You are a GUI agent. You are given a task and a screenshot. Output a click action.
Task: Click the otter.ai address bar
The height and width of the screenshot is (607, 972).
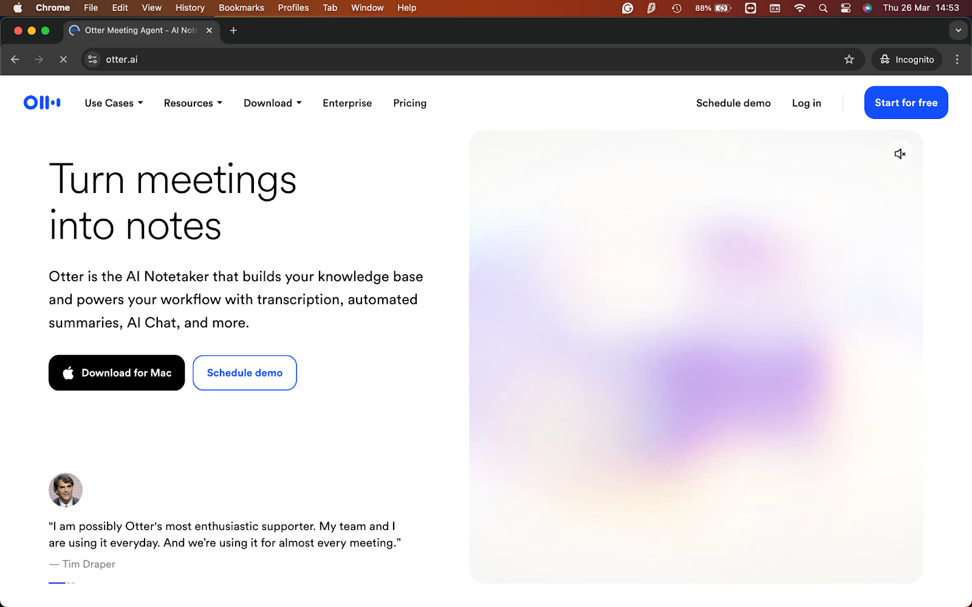pyautogui.click(x=473, y=59)
